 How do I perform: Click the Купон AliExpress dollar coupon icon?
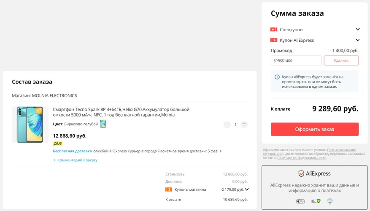[274, 40]
